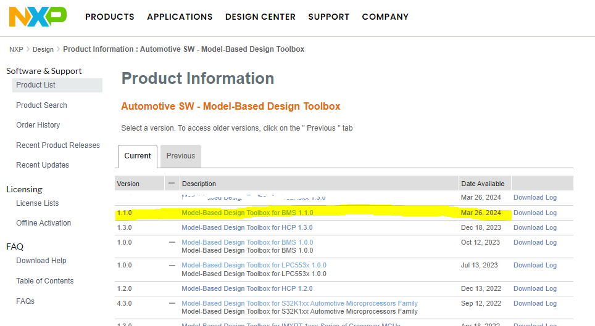The width and height of the screenshot is (595, 326).
Task: Toggle the collapse-all icon in the table header
Action: [172, 183]
